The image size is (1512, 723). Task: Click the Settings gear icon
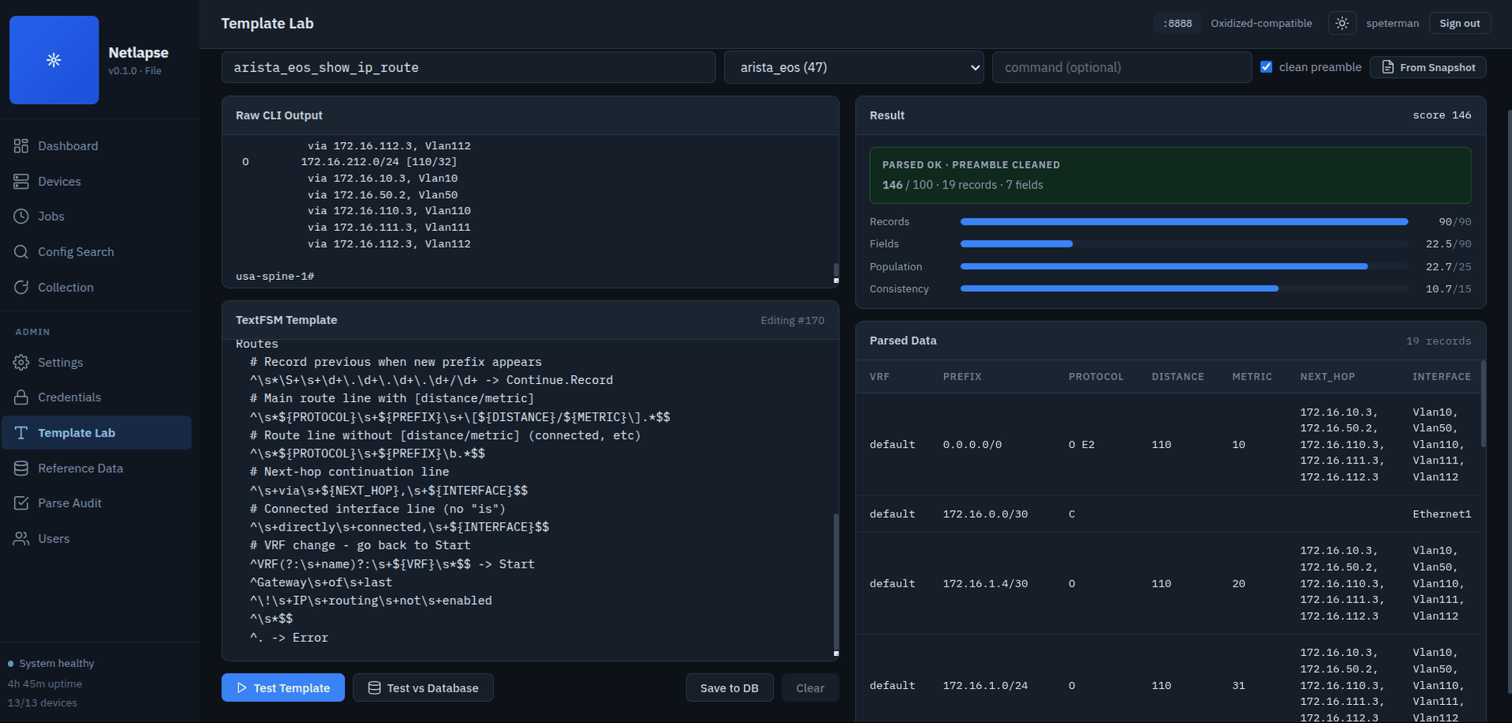(21, 363)
